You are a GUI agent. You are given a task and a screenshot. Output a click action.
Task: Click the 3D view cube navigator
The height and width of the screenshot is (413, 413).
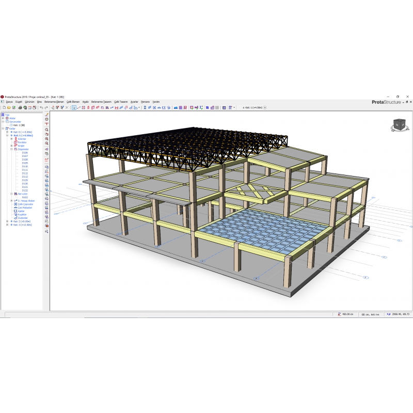pyautogui.click(x=399, y=124)
